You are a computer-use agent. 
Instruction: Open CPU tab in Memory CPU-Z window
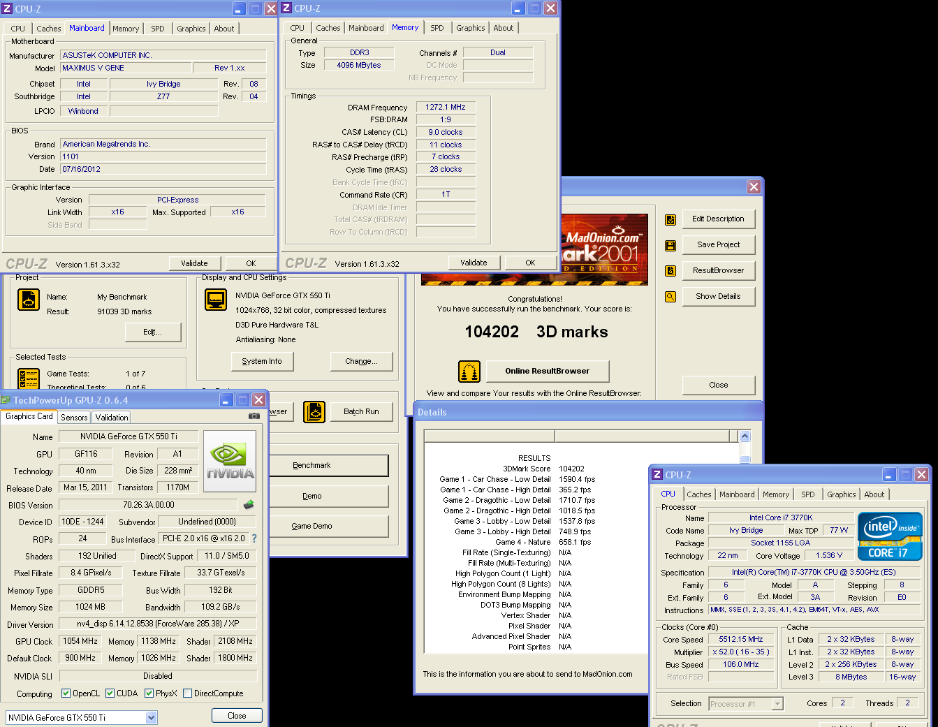pyautogui.click(x=298, y=28)
